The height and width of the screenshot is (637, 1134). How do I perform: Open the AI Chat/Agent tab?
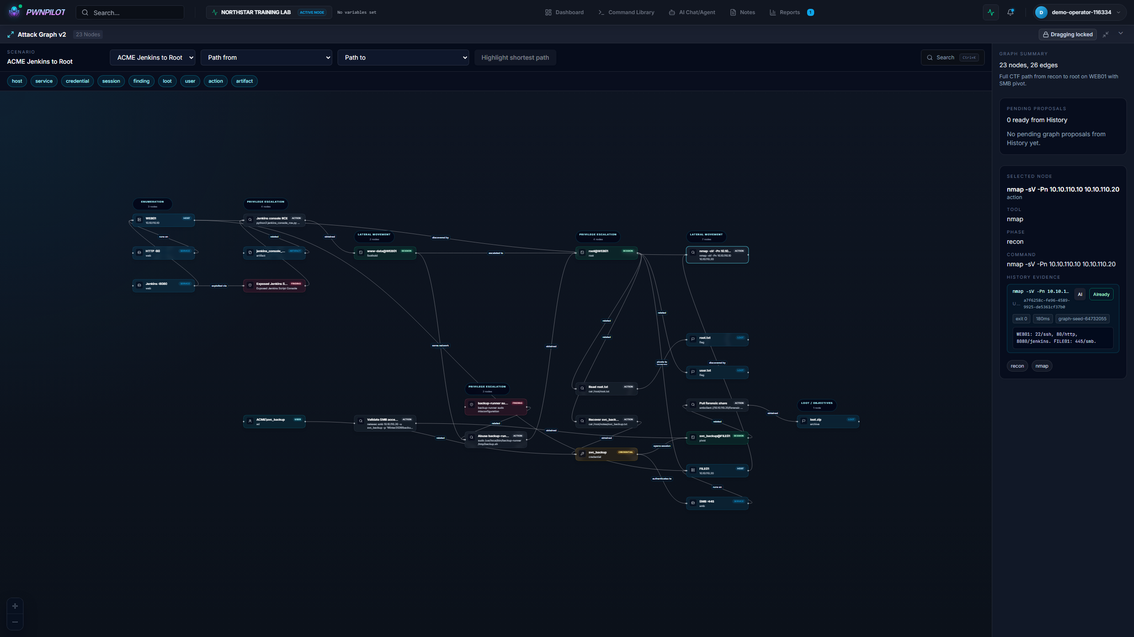pyautogui.click(x=692, y=12)
